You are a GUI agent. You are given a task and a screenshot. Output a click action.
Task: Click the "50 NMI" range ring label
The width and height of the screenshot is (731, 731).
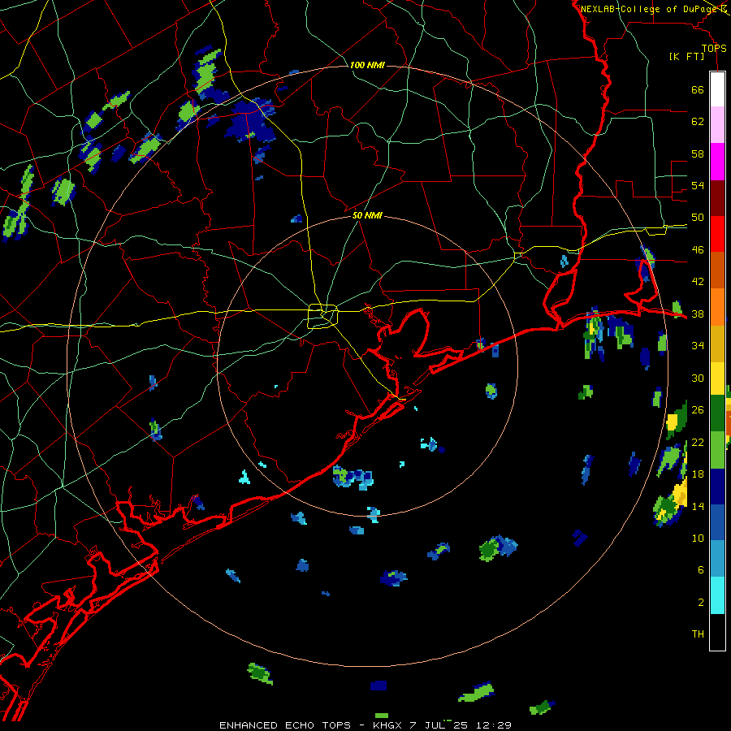click(x=367, y=215)
